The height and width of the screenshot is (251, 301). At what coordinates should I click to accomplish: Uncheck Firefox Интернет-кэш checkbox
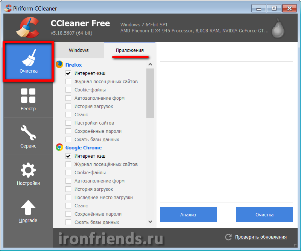68,73
